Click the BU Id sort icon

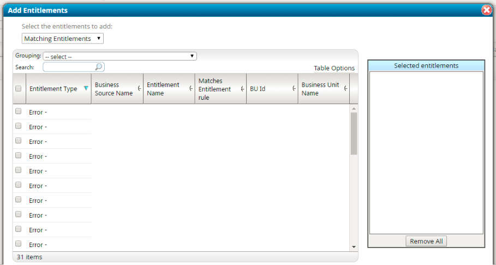(294, 89)
